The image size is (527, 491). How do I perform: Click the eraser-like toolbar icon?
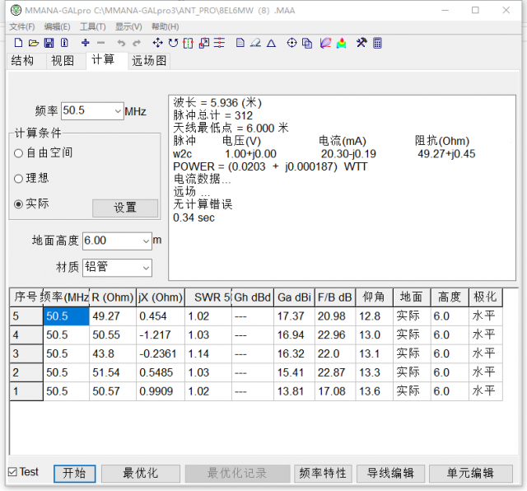(x=256, y=43)
